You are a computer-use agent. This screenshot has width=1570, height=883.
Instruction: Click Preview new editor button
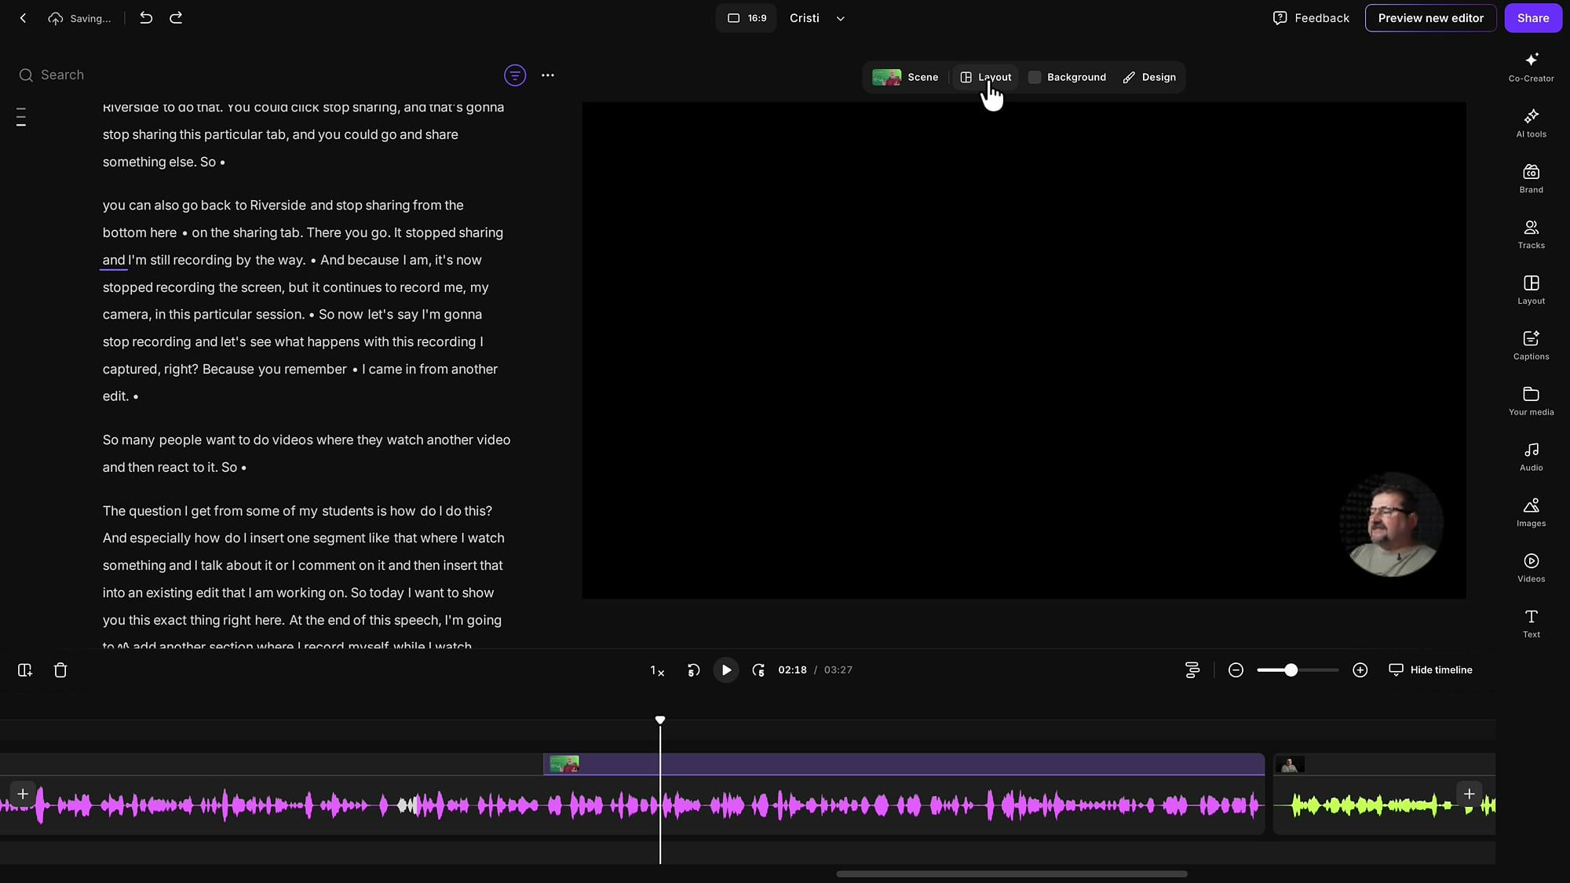(x=1430, y=18)
